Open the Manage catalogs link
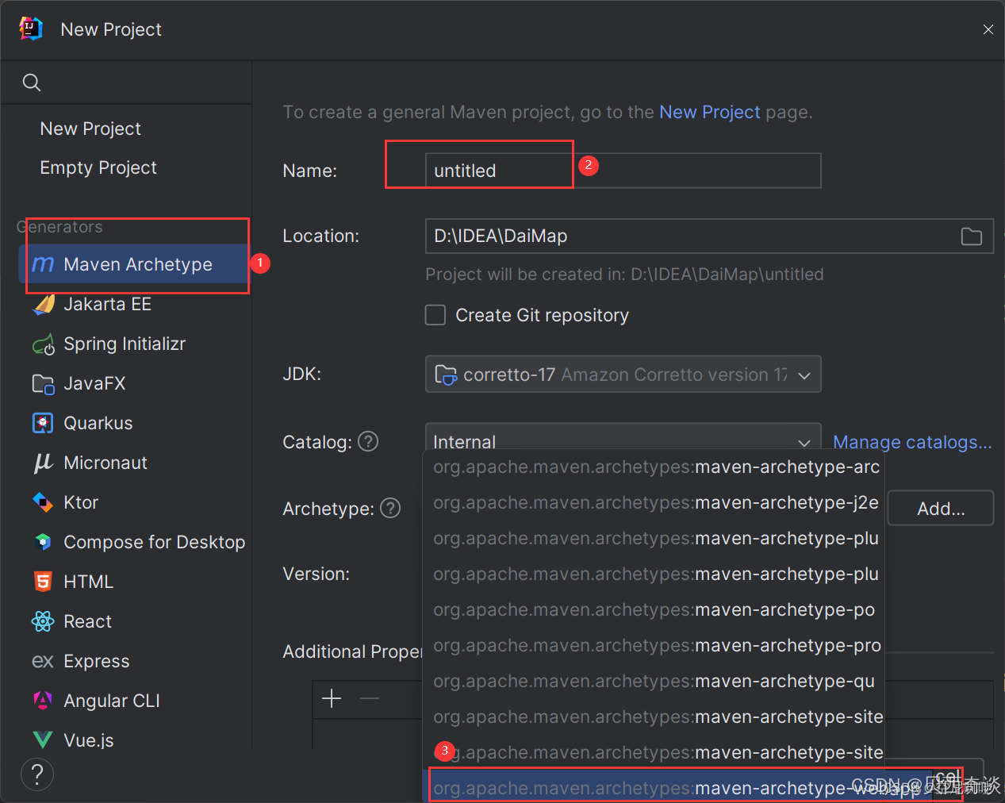The image size is (1005, 803). point(912,442)
